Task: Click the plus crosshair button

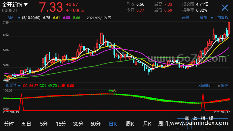Action: coord(182,124)
